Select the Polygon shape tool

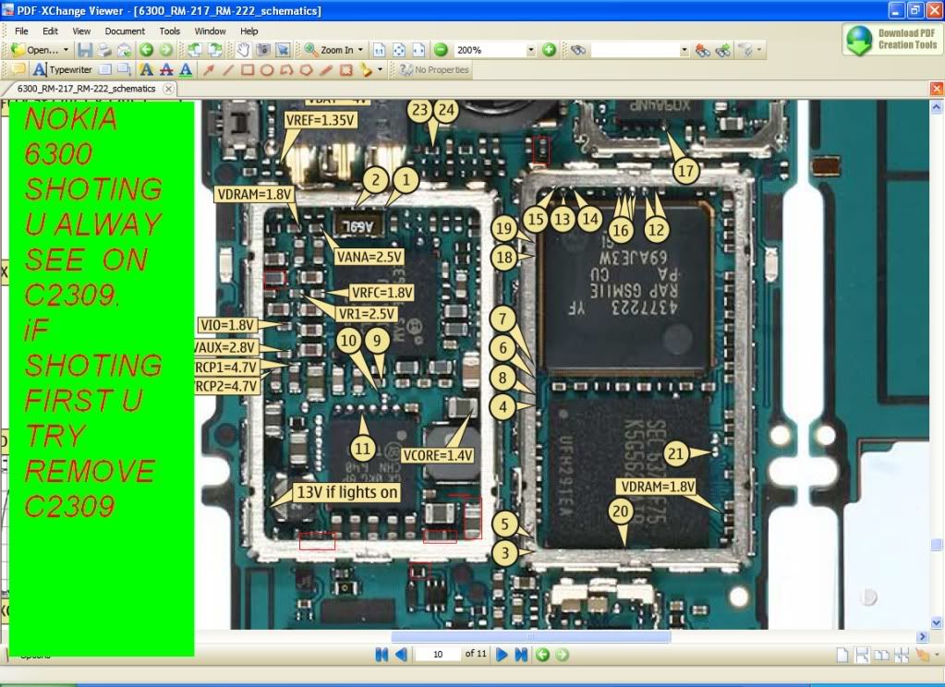(307, 70)
